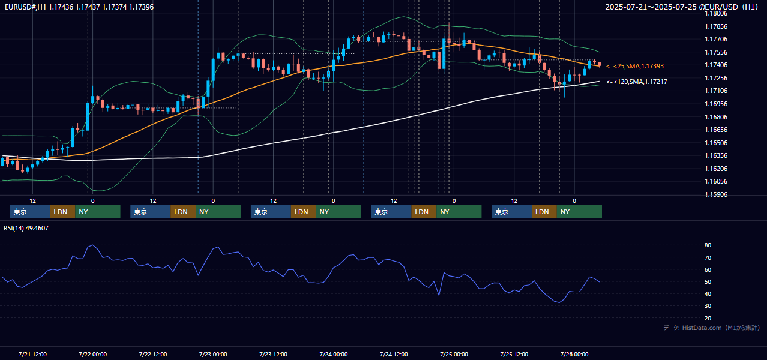Click price axis label 1.16056
767x360 pixels.
tap(716, 181)
